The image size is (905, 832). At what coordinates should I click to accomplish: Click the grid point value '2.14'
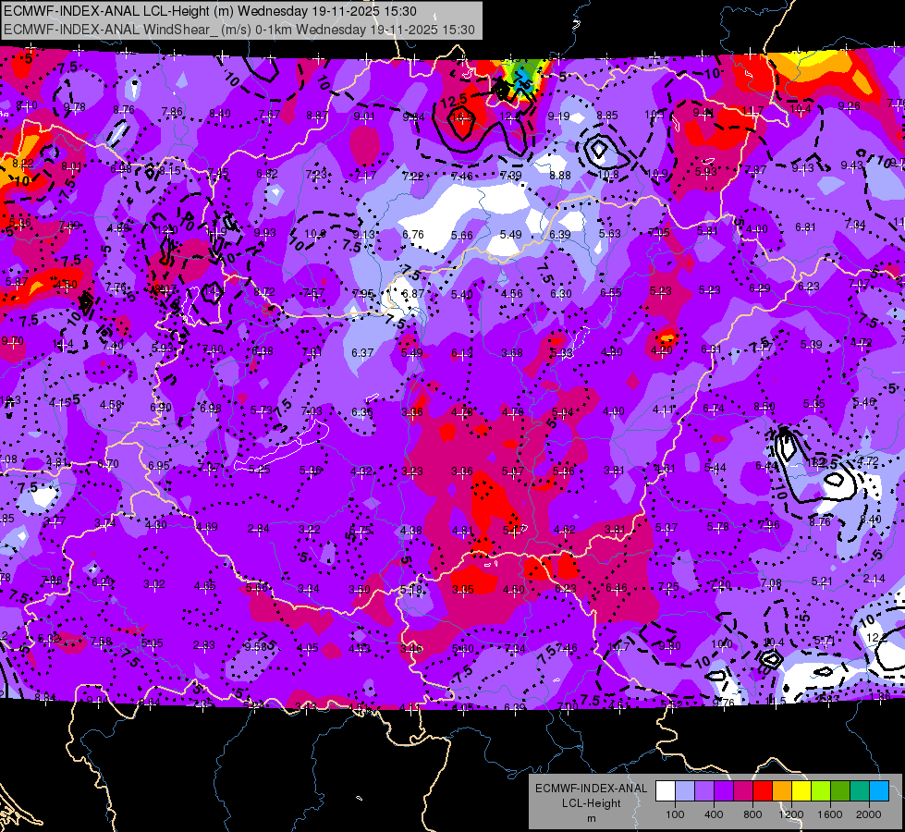874,579
